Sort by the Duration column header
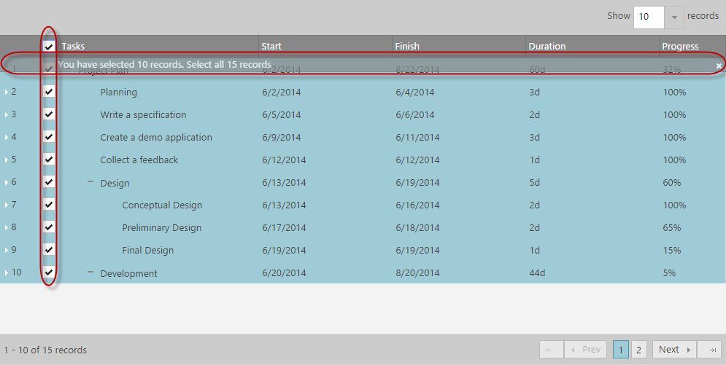 pos(547,47)
